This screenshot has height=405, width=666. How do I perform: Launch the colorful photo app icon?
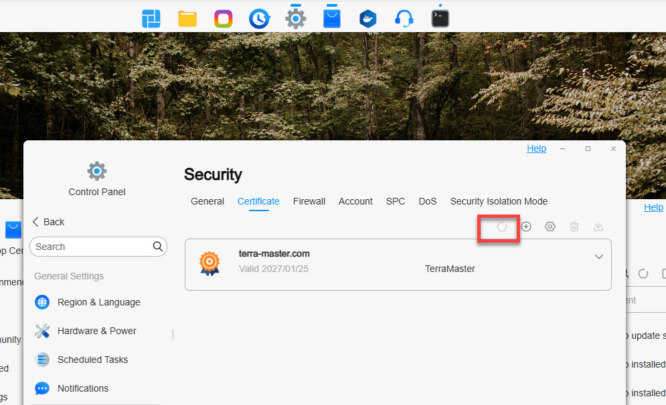(224, 19)
